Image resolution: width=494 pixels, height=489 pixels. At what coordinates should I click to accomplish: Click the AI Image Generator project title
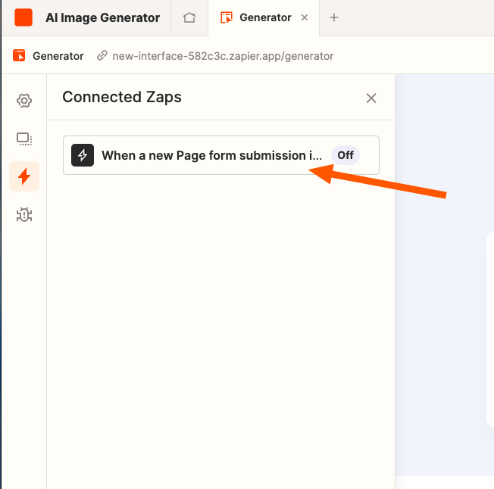click(x=103, y=17)
